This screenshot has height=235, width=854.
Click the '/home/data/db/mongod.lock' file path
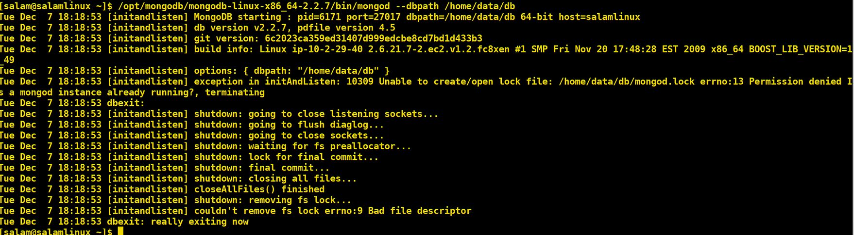coord(627,81)
